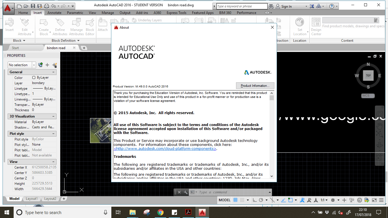Click the Customization hamburger icon in status bar
Viewport: 388px width, 218px height.
(x=381, y=200)
